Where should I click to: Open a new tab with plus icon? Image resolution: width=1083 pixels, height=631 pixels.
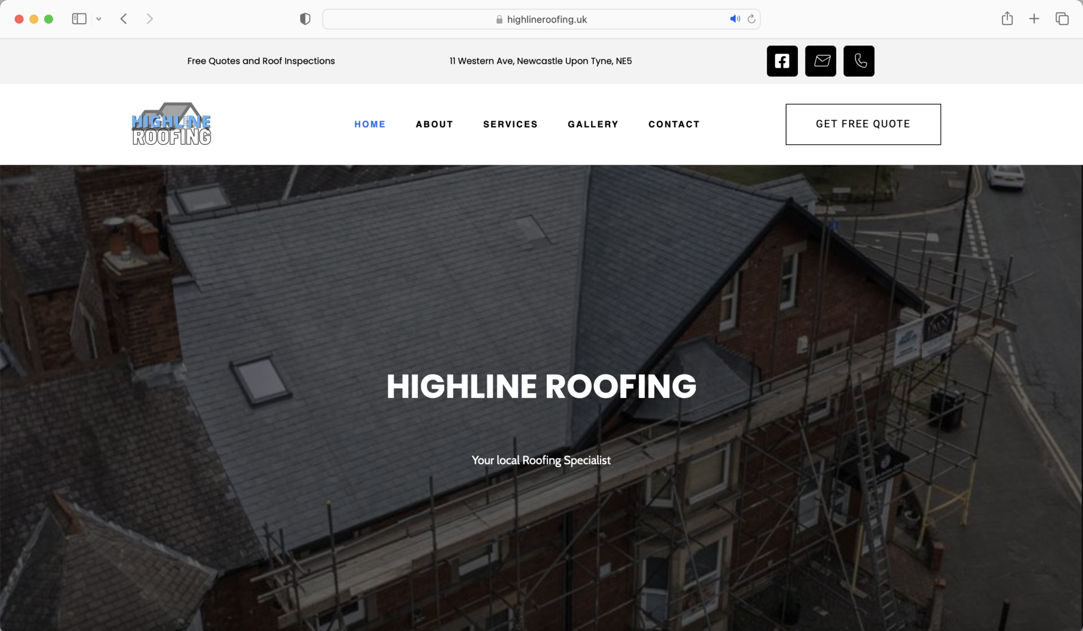1034,19
